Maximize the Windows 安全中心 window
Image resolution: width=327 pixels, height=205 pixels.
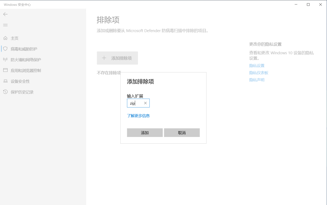tap(308, 4)
